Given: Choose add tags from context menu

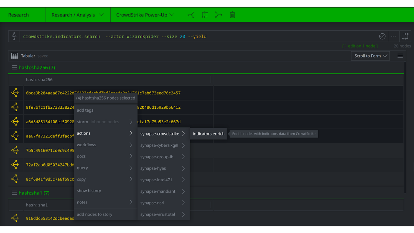Looking at the screenshot, I should coord(106,110).
